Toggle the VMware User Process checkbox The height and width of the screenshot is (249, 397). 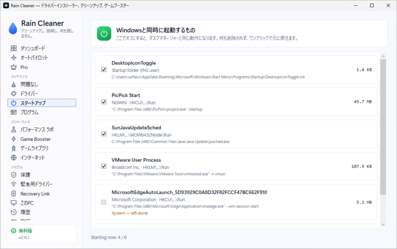pos(104,166)
